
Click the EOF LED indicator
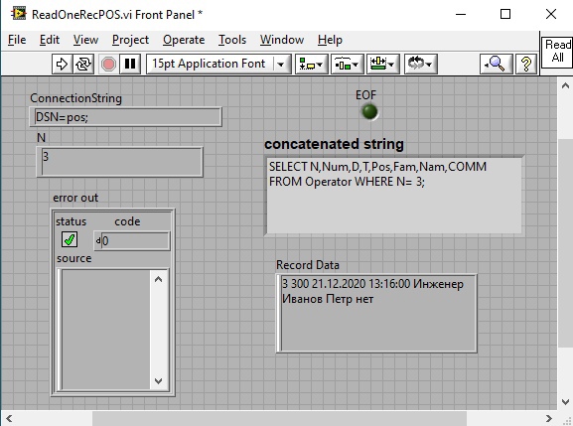click(x=369, y=112)
